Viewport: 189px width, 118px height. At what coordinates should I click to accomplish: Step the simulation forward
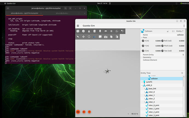click(84, 112)
